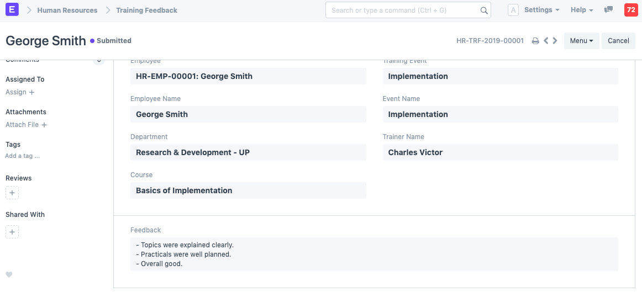Open notifications badge showing 72
Viewport: 642px width, 292px height.
[x=630, y=10]
